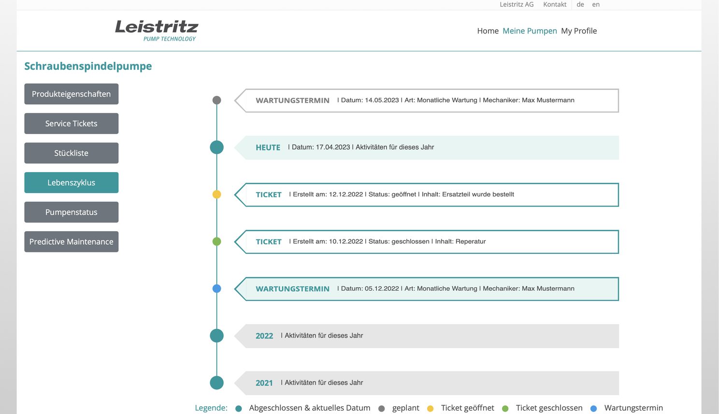Expand the 2022 activities row
Viewport: 719px width, 414px height.
pyautogui.click(x=427, y=336)
